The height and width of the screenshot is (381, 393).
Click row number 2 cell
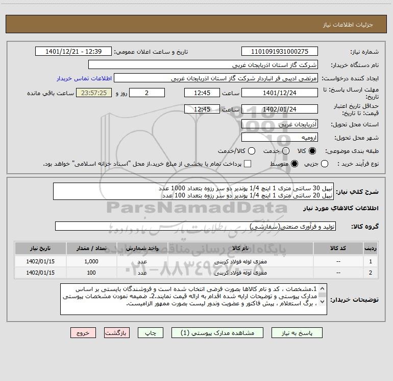[x=371, y=273]
